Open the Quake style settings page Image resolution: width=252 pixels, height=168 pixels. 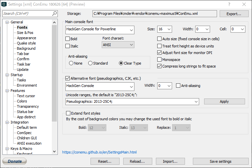pos(26,43)
